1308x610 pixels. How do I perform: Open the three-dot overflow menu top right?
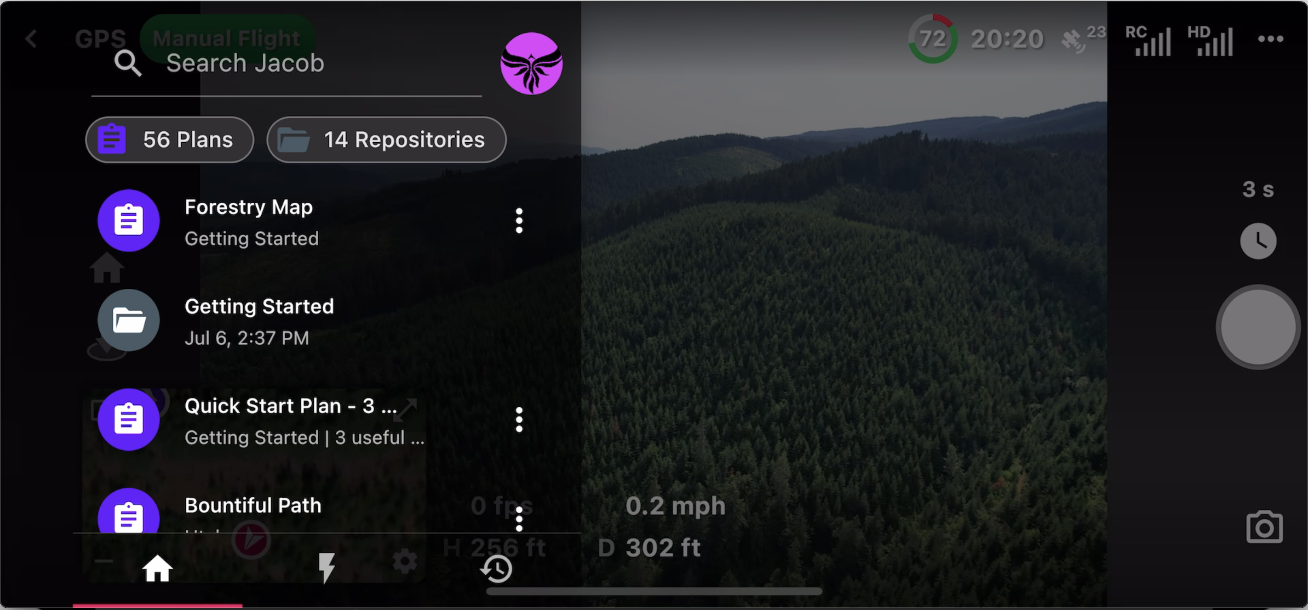click(1271, 39)
